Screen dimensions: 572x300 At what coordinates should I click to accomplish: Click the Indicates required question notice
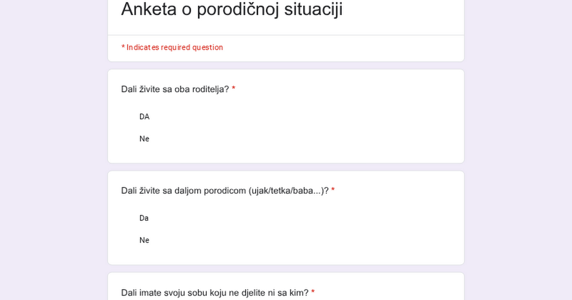pyautogui.click(x=172, y=48)
